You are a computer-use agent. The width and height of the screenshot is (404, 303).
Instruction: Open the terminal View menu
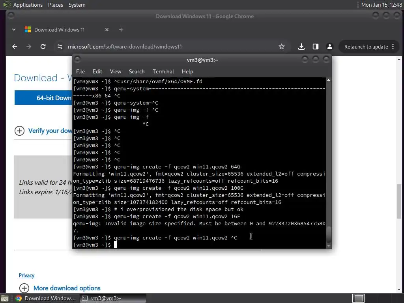tap(116, 72)
